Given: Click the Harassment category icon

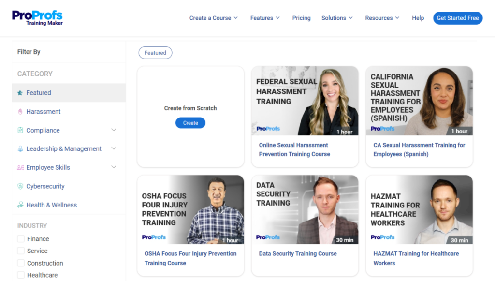Looking at the screenshot, I should click(20, 111).
